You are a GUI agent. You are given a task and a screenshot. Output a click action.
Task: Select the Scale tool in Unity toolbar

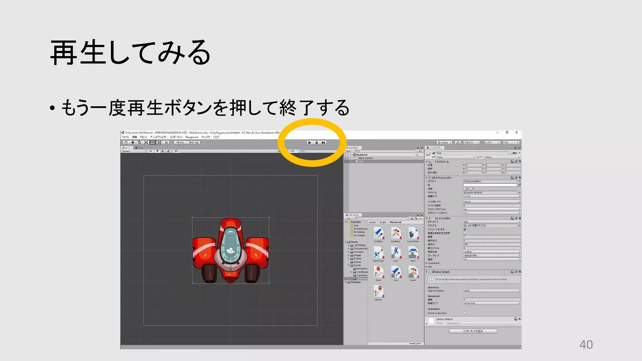click(x=146, y=143)
